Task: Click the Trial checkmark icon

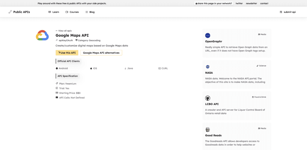Action: [57, 88]
